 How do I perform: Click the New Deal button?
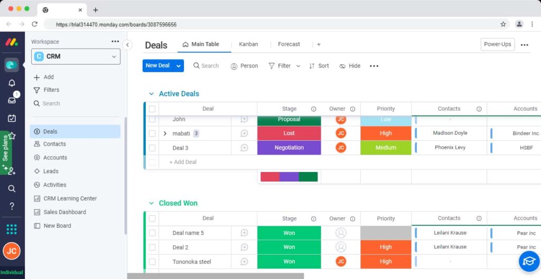tap(157, 66)
